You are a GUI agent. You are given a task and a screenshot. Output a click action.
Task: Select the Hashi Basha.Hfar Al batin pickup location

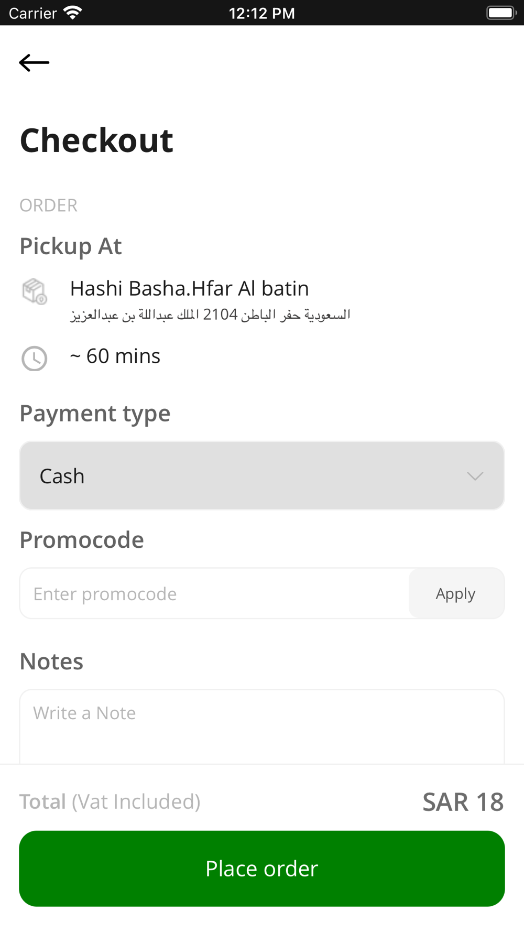(x=190, y=288)
